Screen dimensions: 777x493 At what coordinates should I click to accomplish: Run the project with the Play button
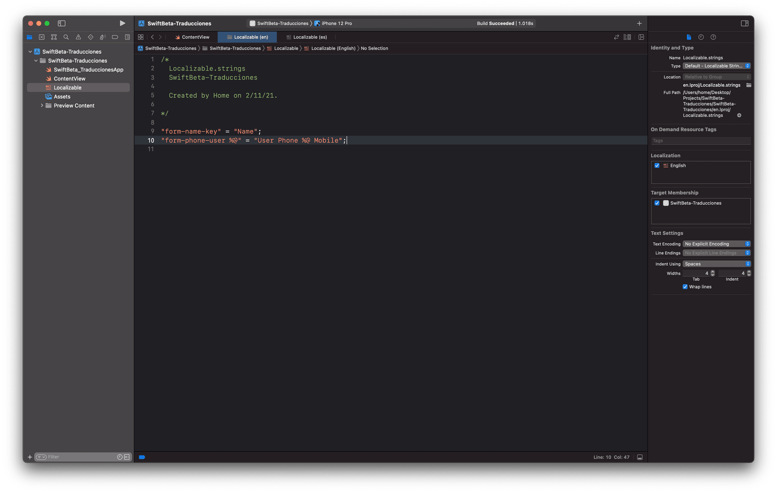tap(122, 23)
